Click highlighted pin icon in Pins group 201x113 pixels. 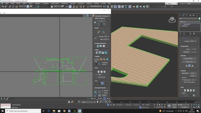102,83
